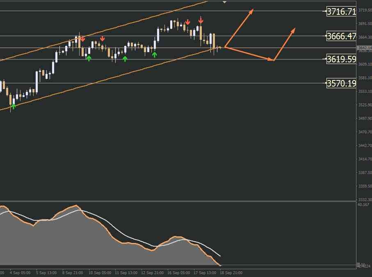The image size is (372, 277).
Task: Click the '18 Sep 21:00' time axis label
Action: [x=231, y=273]
